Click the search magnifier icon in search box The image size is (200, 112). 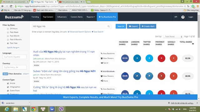click(x=108, y=26)
